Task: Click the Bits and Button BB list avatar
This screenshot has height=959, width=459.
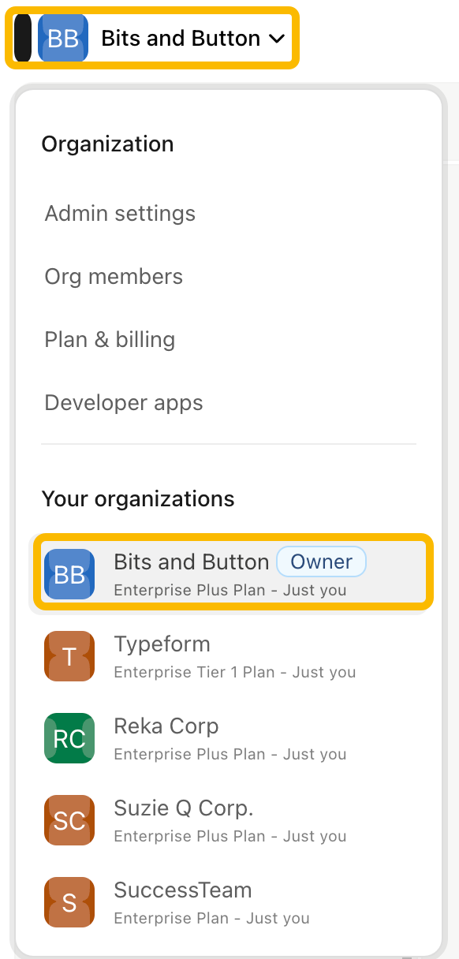Action: [x=69, y=574]
